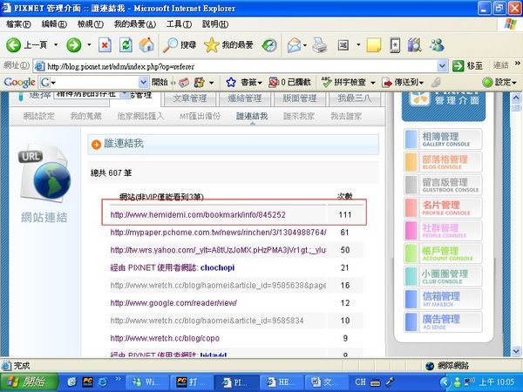Open the 檔案(F) menu
Image resolution: width=523 pixels, height=392 pixels.
18,24
